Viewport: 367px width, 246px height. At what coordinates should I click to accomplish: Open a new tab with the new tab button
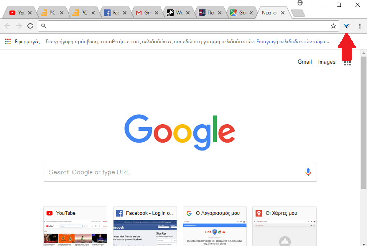pyautogui.click(x=298, y=13)
